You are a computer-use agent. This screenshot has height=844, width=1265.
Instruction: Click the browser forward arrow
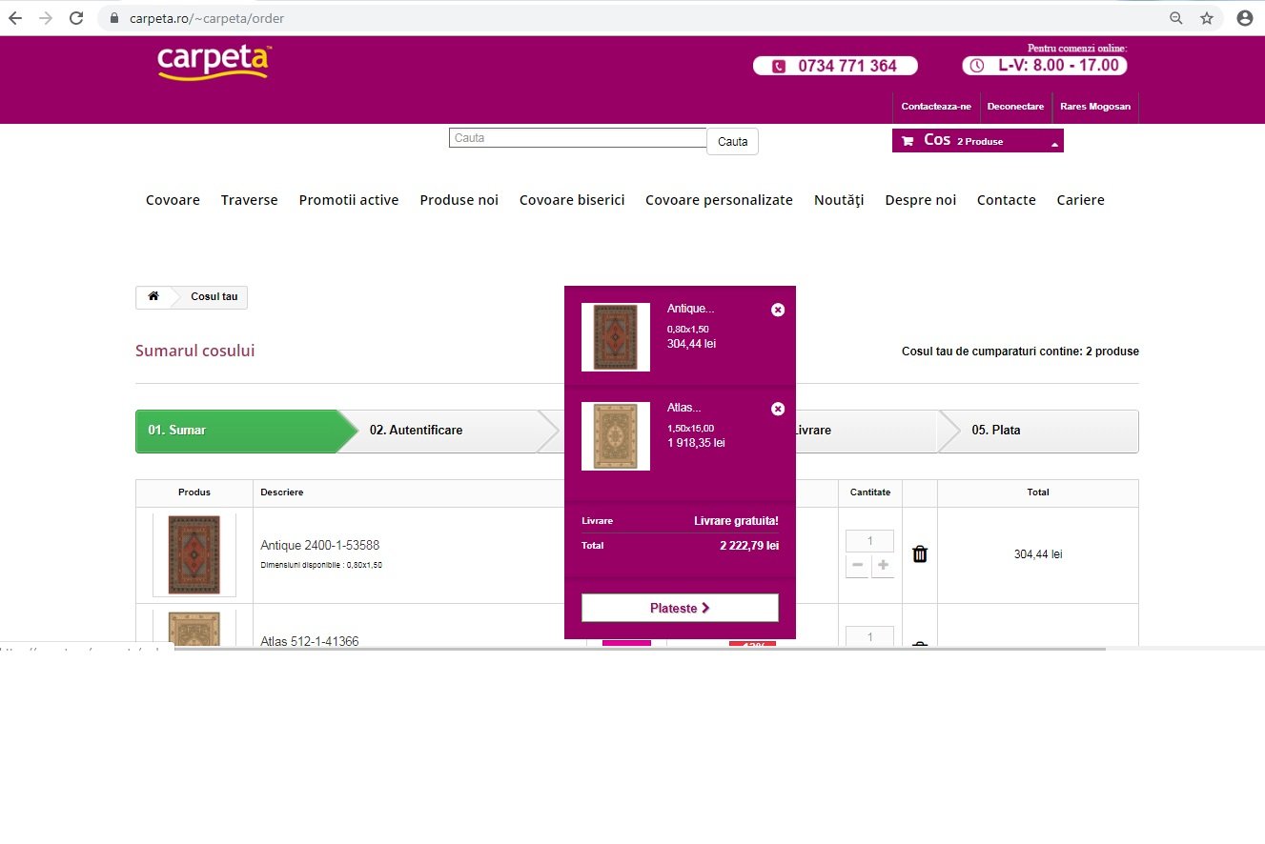[46, 18]
